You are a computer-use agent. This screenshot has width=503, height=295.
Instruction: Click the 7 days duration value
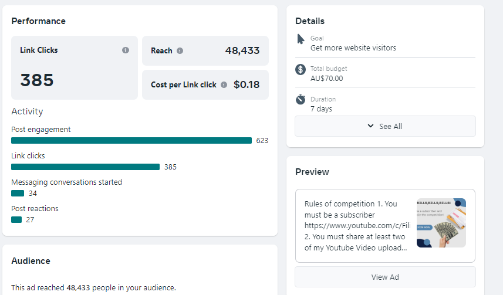(x=322, y=108)
